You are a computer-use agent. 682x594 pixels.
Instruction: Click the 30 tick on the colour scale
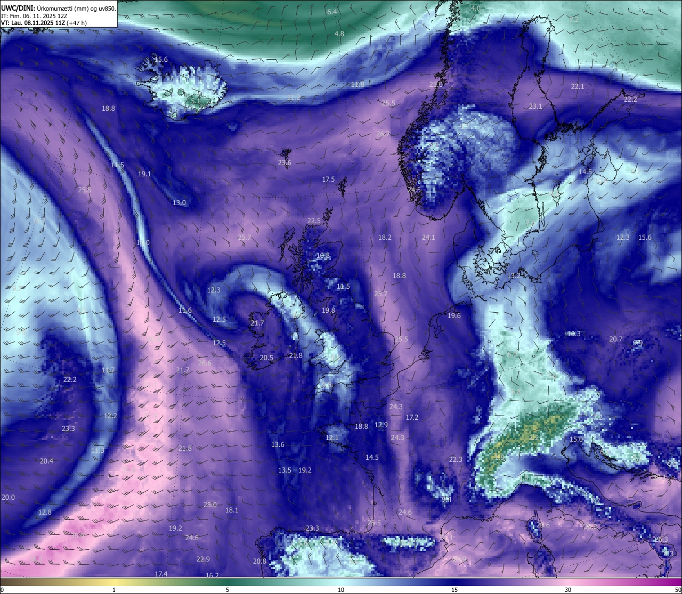[568, 590]
